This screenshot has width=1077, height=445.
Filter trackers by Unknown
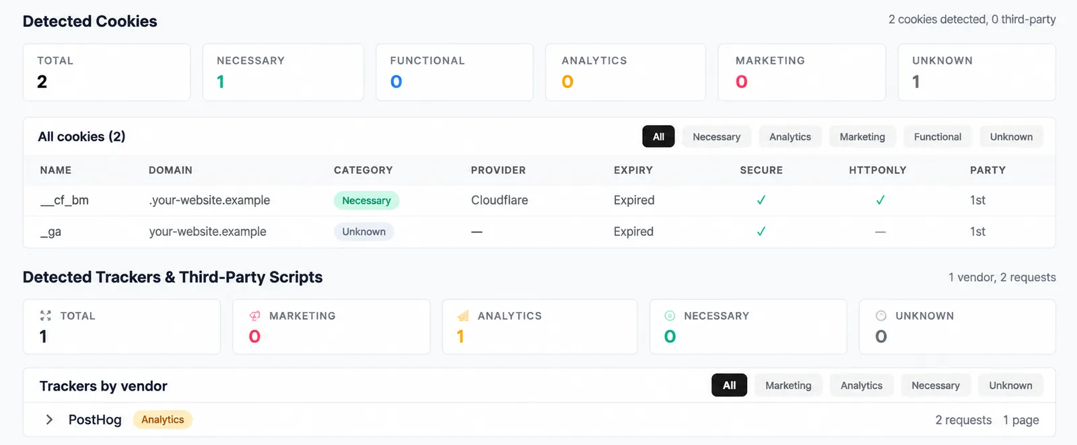[x=1010, y=385]
